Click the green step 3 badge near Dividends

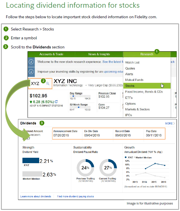pos(42,123)
